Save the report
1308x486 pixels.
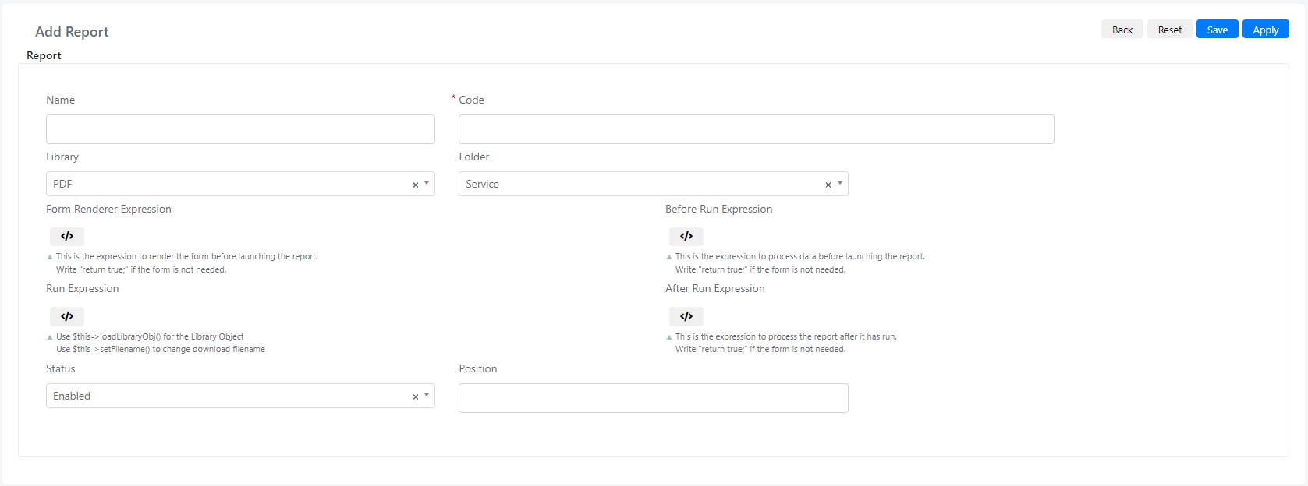click(1218, 30)
